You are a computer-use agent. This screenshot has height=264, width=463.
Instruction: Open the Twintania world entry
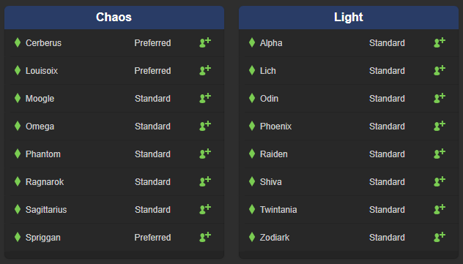point(352,209)
